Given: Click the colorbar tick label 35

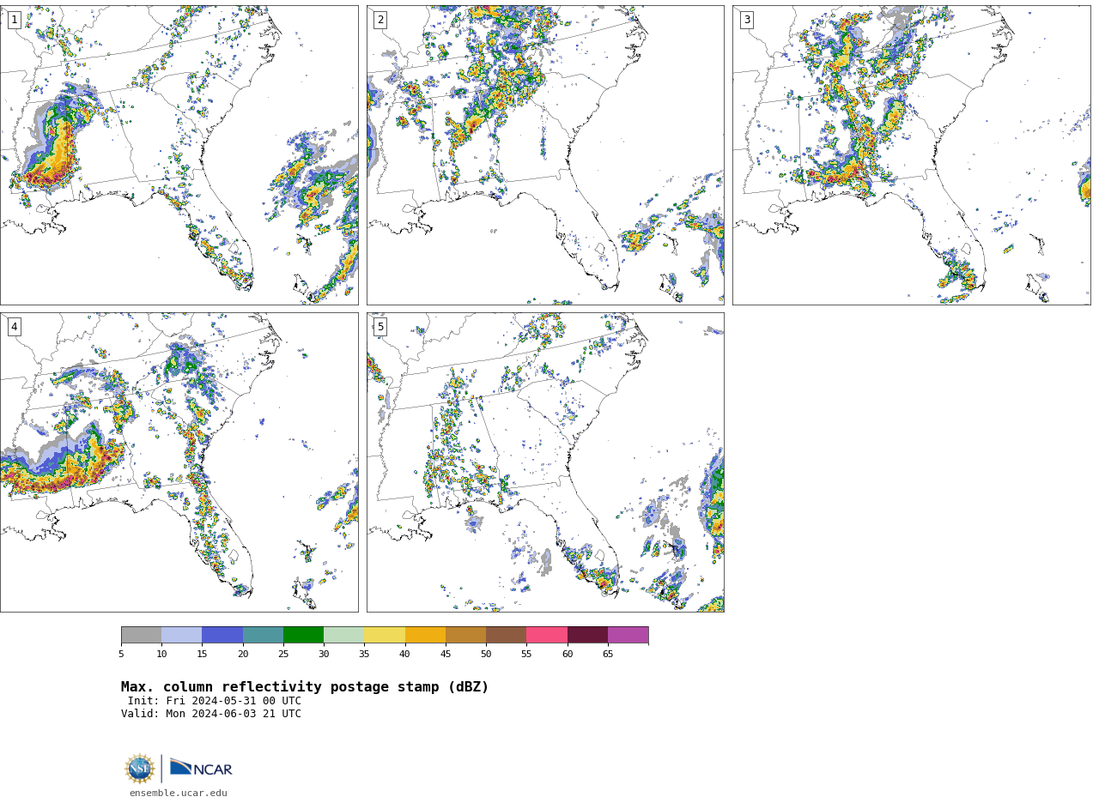Looking at the screenshot, I should tap(364, 655).
